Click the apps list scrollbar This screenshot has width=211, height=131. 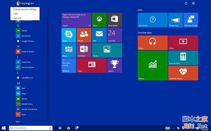click(47, 39)
